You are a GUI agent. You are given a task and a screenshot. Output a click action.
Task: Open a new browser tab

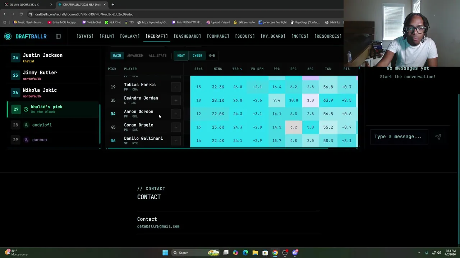pos(112,4)
